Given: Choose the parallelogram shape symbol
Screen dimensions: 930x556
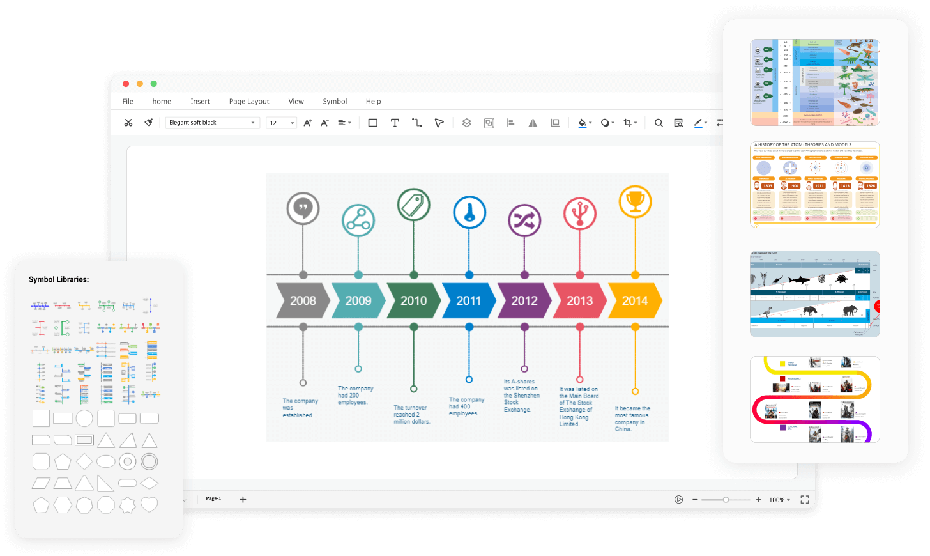Looking at the screenshot, I should 41,483.
